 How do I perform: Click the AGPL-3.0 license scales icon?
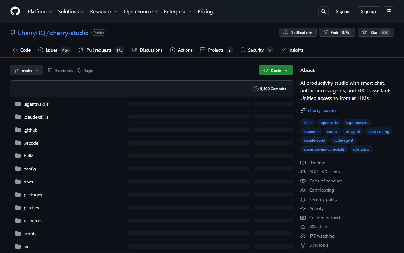(x=303, y=172)
